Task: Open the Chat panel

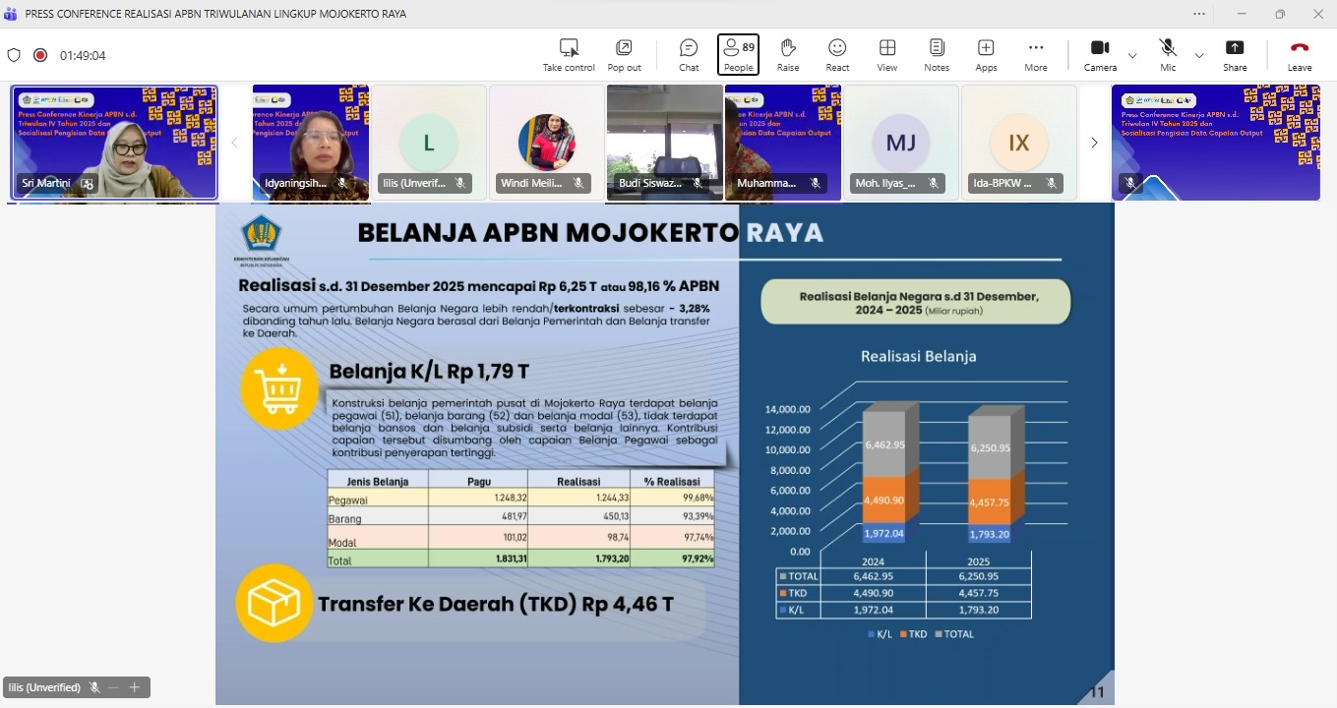Action: (x=689, y=54)
